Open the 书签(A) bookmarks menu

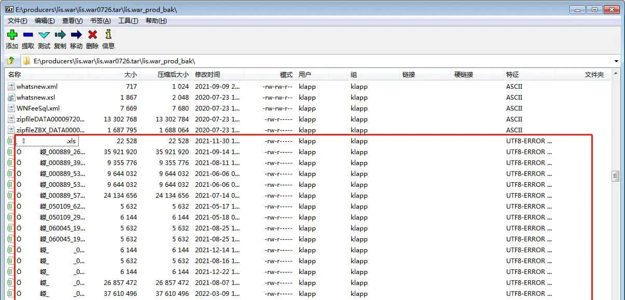[x=100, y=21]
